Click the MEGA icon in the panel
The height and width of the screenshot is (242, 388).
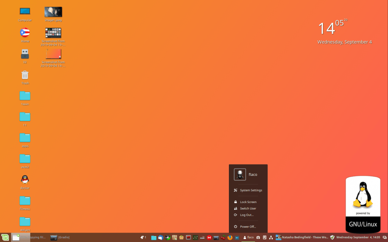pos(209,237)
